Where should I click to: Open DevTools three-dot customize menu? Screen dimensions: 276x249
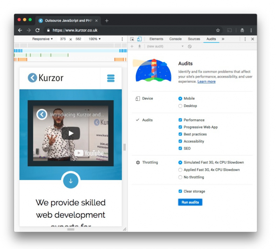245,39
